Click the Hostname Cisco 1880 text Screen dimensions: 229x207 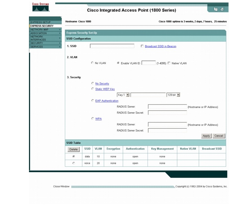coord(78,22)
